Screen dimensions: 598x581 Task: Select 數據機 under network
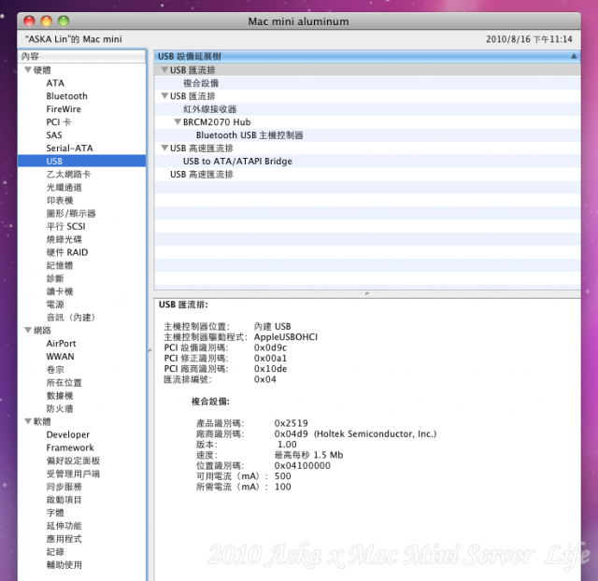(60, 395)
